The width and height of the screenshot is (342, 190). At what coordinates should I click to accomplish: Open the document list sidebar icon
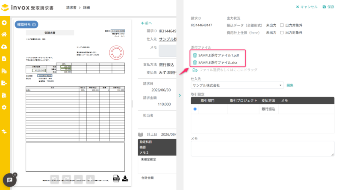click(x=4, y=58)
